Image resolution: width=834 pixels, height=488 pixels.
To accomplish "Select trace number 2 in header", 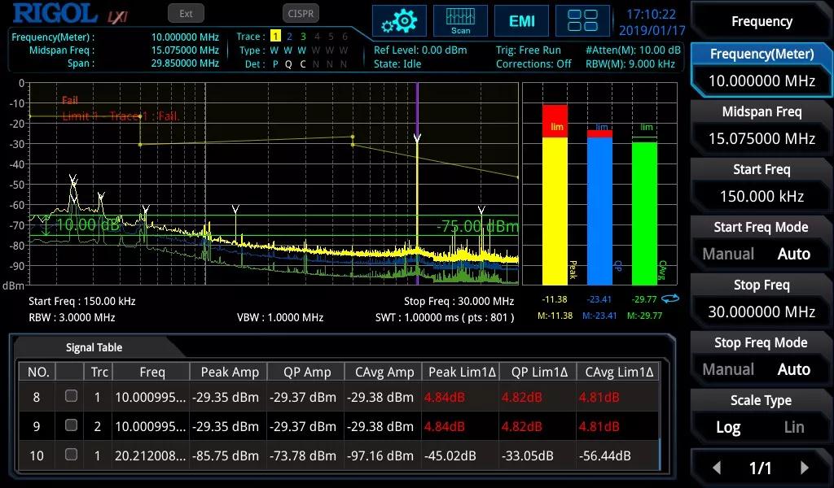I will coord(289,37).
